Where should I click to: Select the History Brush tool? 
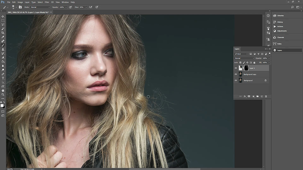3,53
